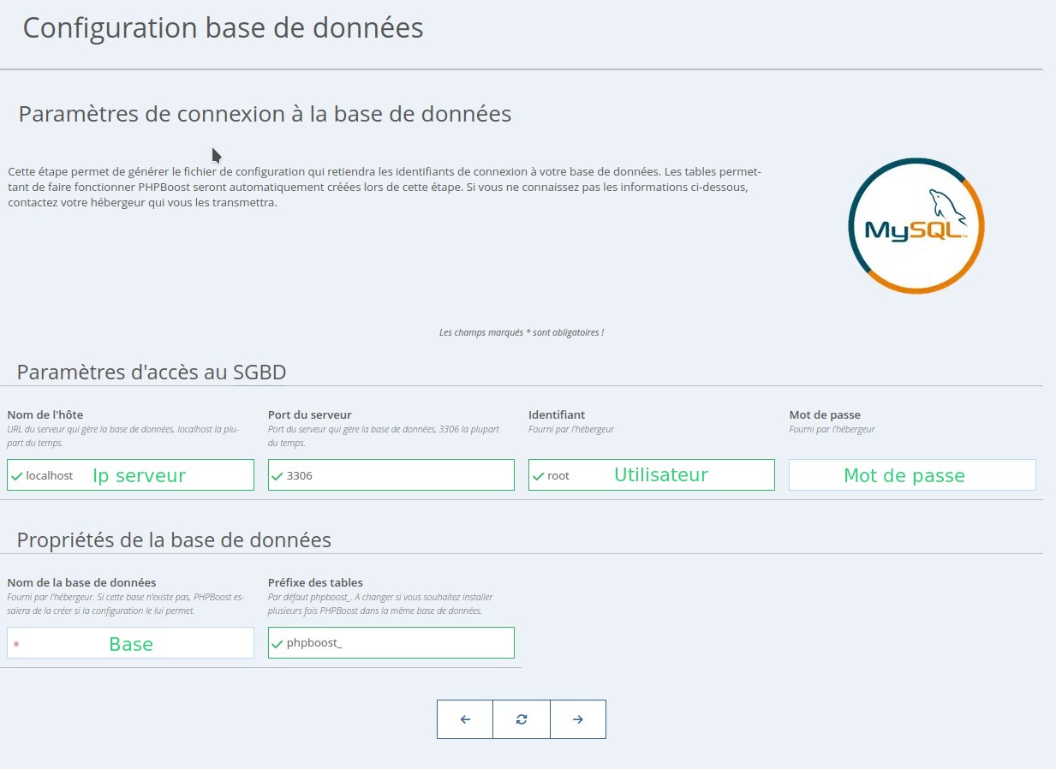Viewport: 1056px width, 769px height.
Task: Click the green checkmark beside localhost
Action: pyautogui.click(x=17, y=474)
